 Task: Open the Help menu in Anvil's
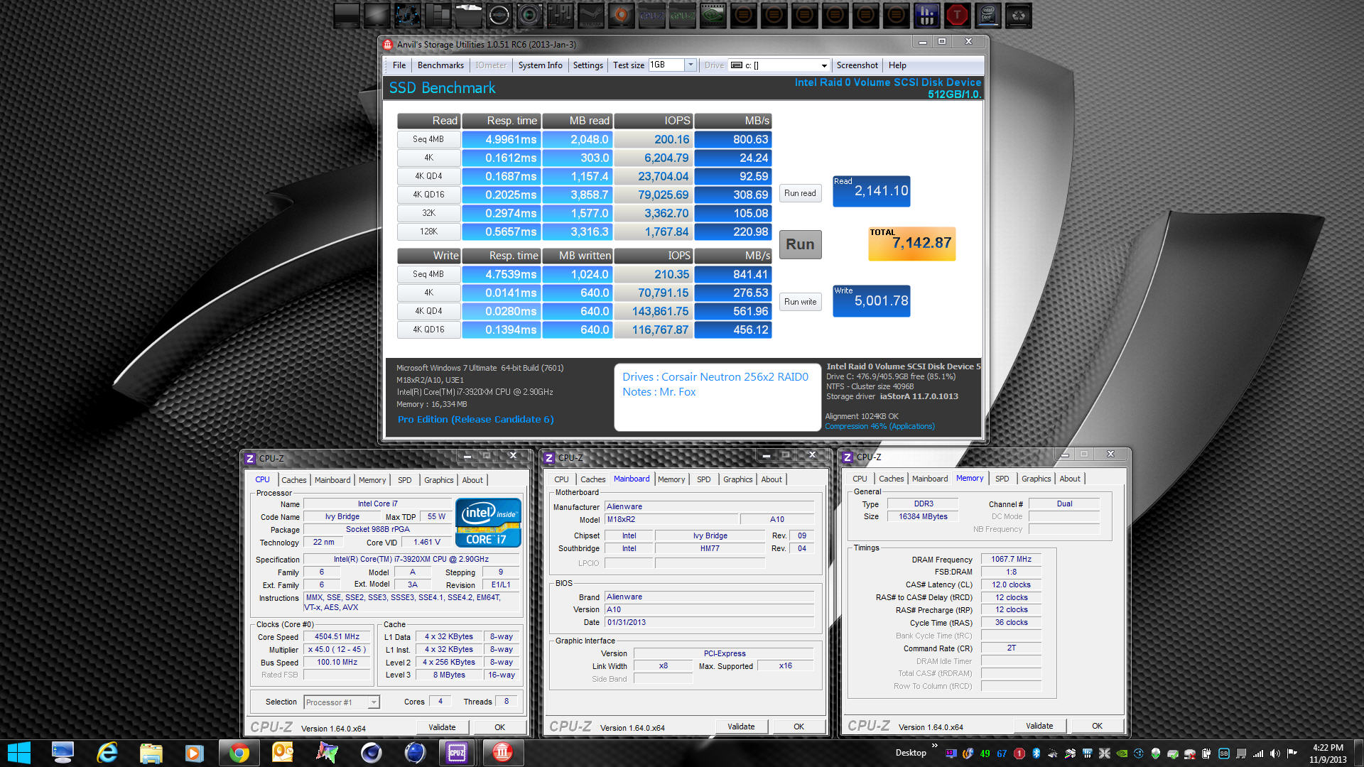(897, 65)
